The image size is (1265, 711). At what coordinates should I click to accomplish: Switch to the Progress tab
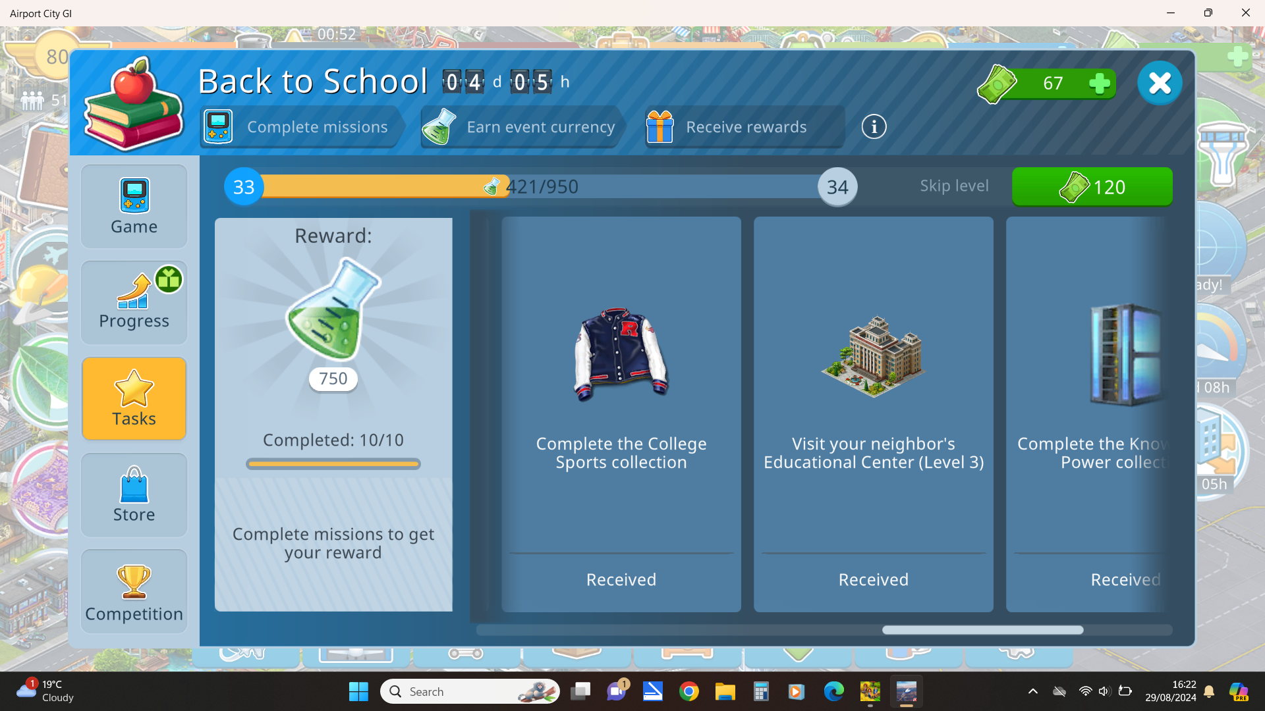(134, 302)
